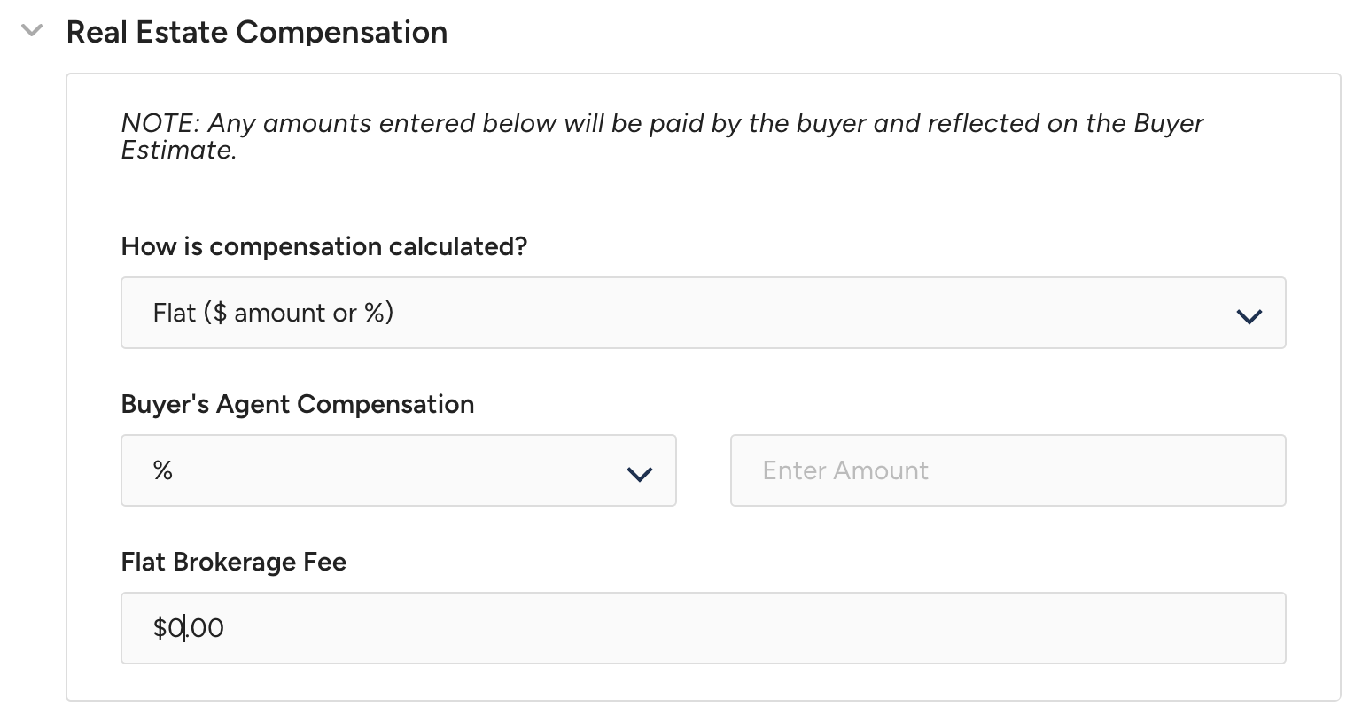Image resolution: width=1362 pixels, height=722 pixels.
Task: Click the Real Estate Compensation heading
Action: (x=256, y=33)
